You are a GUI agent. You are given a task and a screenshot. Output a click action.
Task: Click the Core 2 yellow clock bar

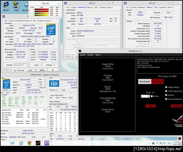coord(42,13)
